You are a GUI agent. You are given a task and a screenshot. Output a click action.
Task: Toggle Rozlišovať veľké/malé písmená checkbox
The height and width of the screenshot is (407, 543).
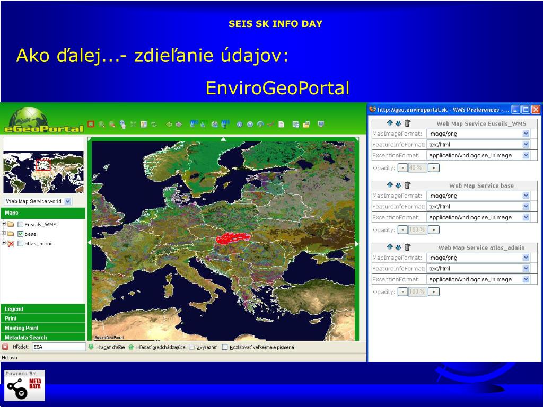click(x=224, y=347)
